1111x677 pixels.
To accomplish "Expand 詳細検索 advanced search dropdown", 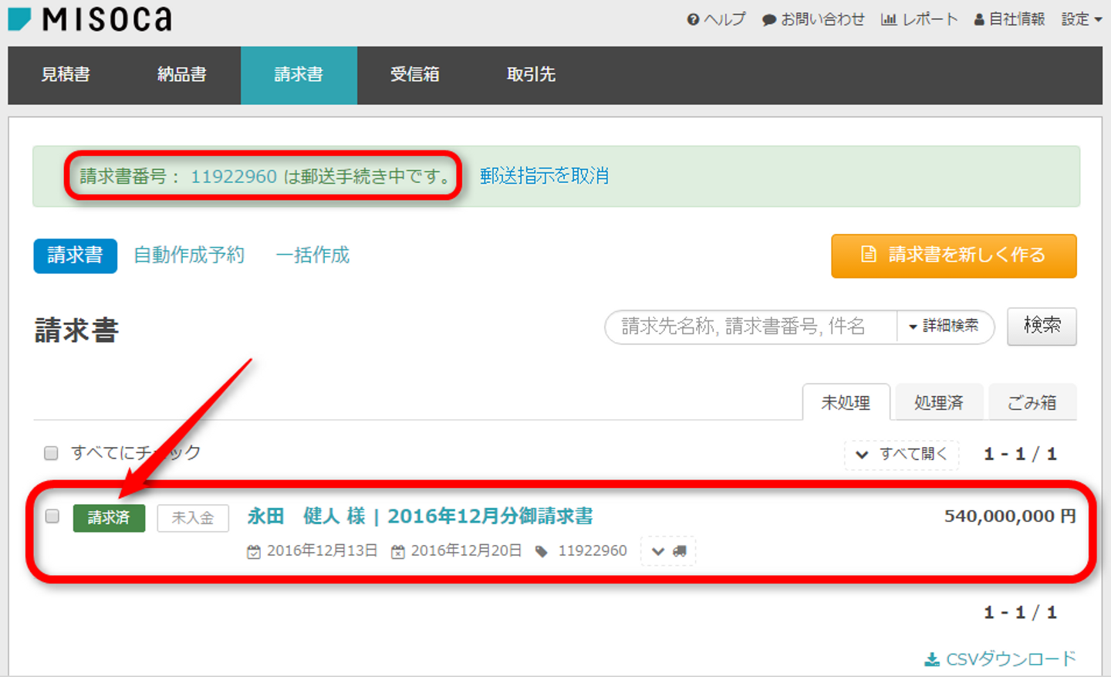I will click(944, 327).
